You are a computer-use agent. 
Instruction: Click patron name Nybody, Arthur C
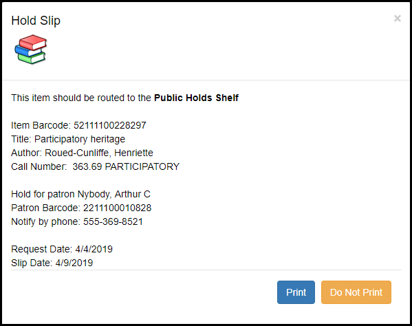point(114,194)
